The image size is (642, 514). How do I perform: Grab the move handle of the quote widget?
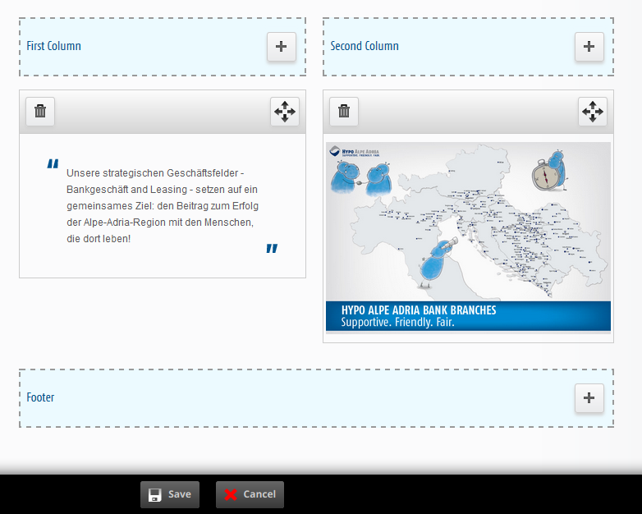(285, 112)
